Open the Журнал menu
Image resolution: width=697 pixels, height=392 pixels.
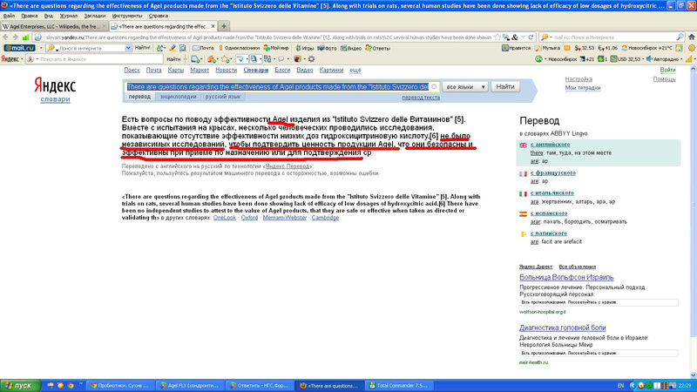click(x=69, y=16)
